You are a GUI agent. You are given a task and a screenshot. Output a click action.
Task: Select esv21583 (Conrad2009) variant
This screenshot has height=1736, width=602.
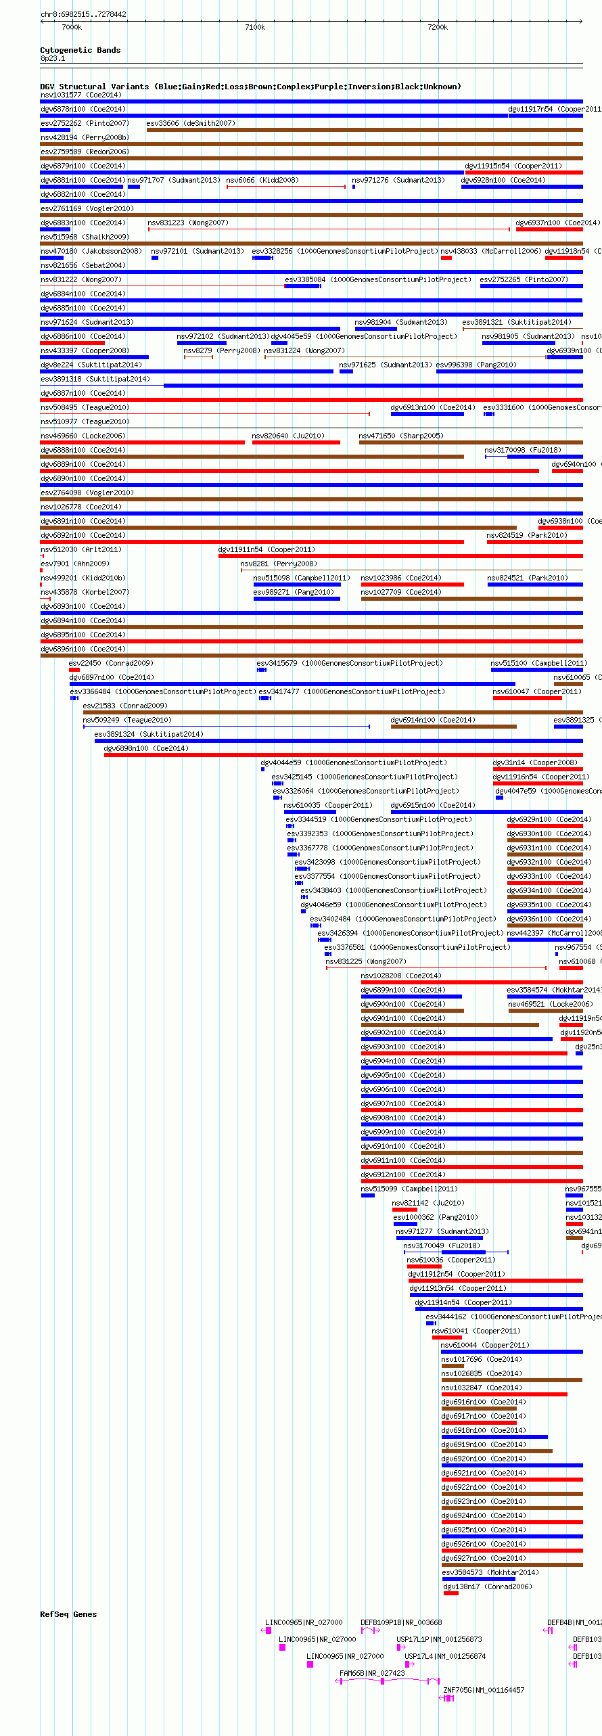coord(125,706)
